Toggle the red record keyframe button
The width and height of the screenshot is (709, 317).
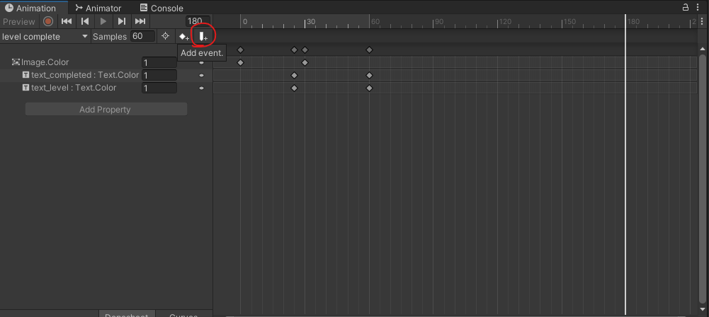click(x=48, y=21)
